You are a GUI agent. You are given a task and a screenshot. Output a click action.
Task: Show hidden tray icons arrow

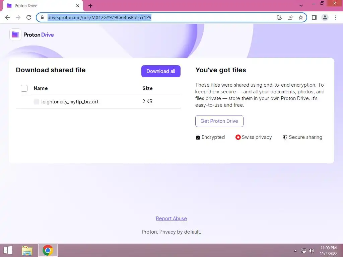click(295, 251)
